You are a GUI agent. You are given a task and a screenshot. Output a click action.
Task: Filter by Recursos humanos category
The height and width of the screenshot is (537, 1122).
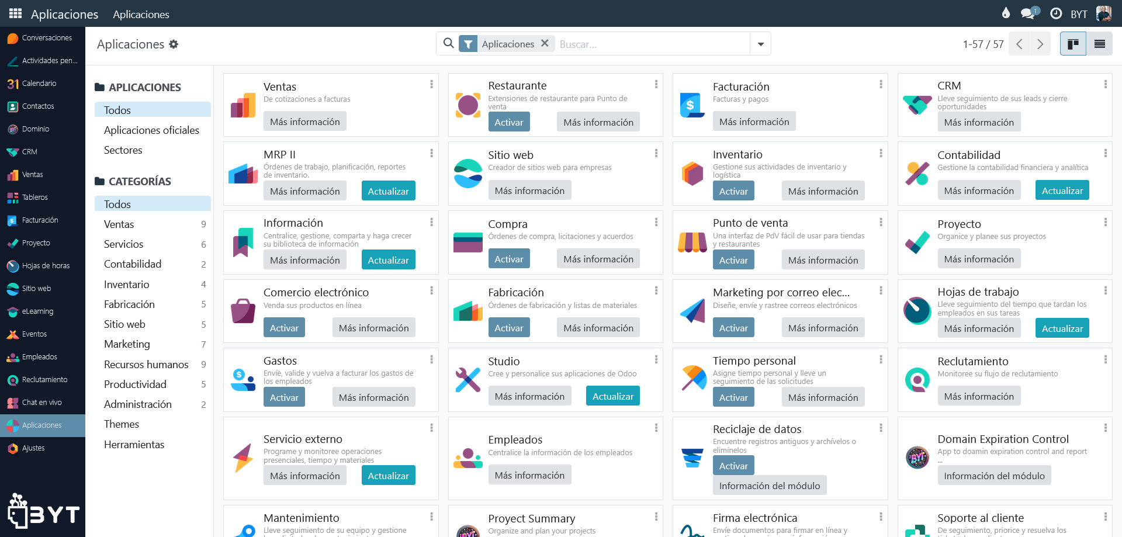click(146, 365)
